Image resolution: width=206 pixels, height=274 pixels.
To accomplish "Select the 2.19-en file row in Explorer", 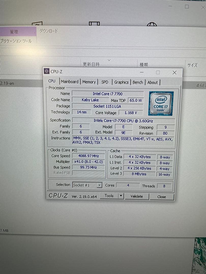I will coord(21,83).
